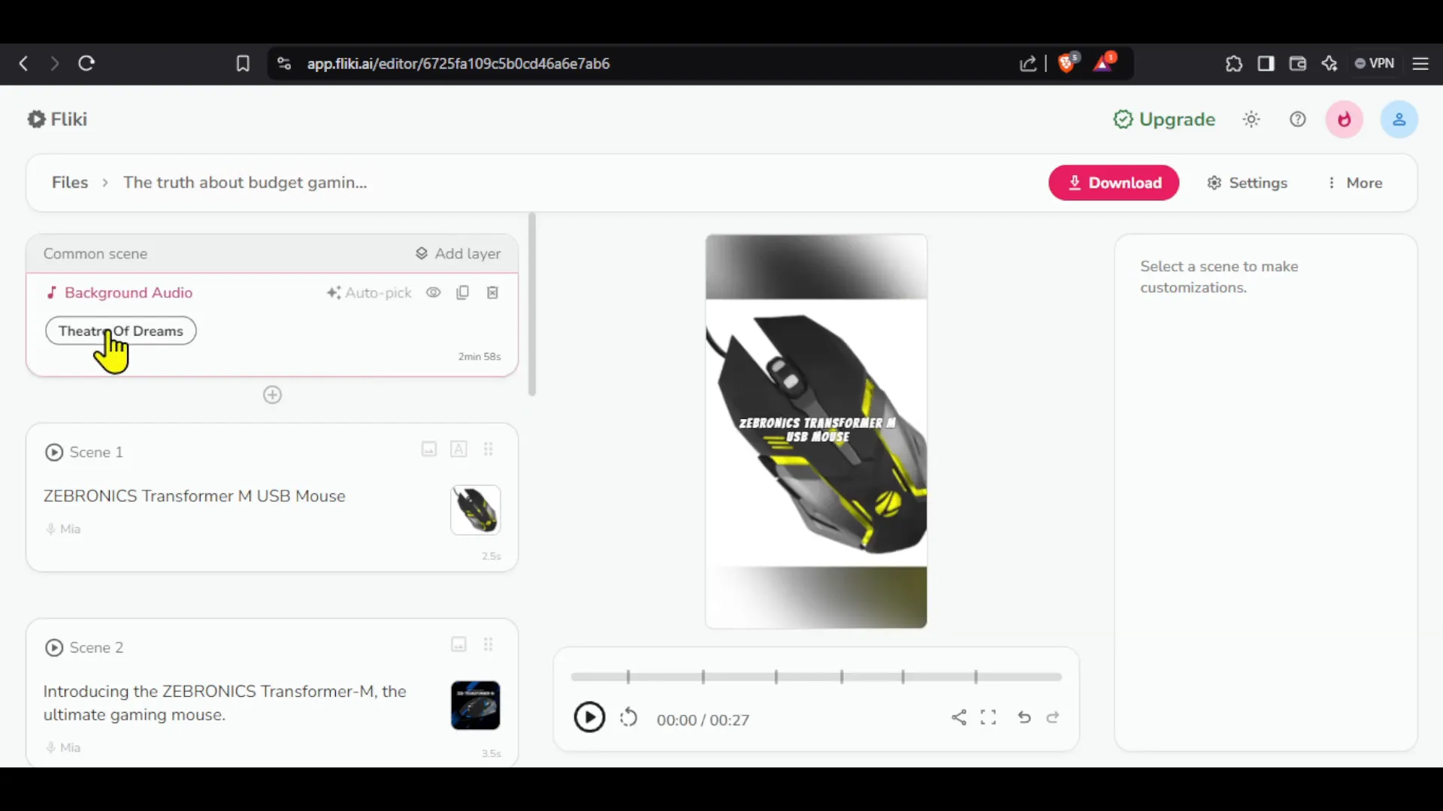
Task: Change Scene 1 voice Mia
Action: pos(63,529)
